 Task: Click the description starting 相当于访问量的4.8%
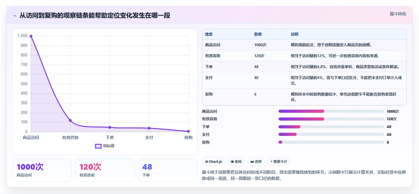pyautogui.click(x=345, y=67)
